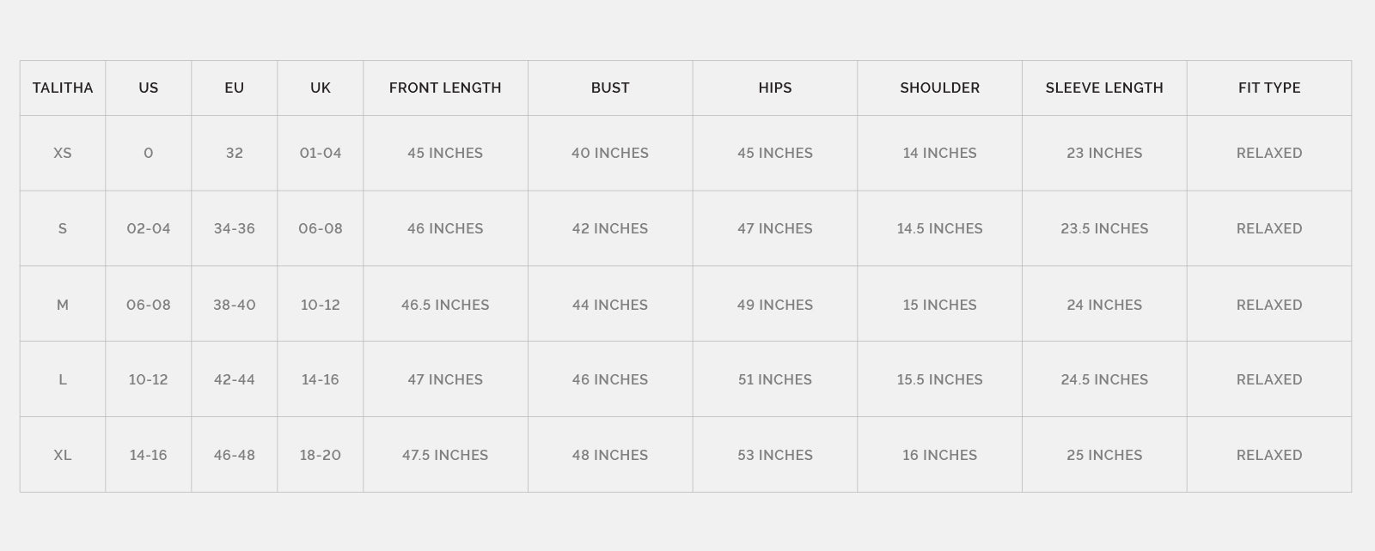Image resolution: width=1375 pixels, height=551 pixels.
Task: Click the 46.5 INCHES front length cell
Action: point(445,305)
